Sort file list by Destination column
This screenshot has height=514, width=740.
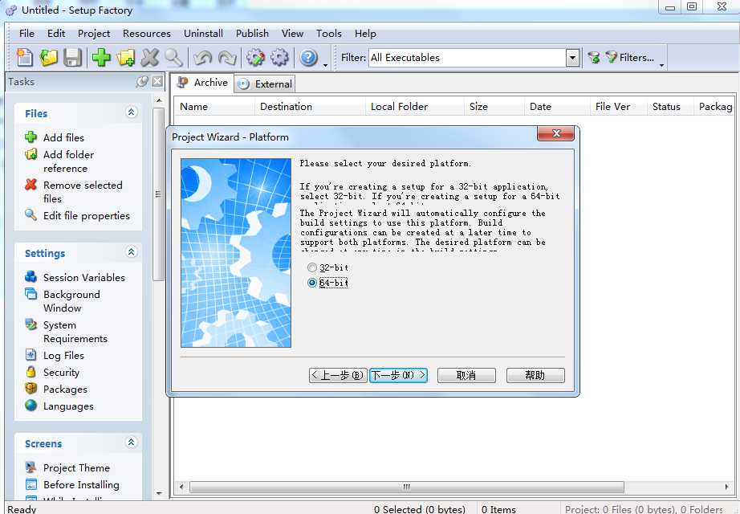click(311, 107)
